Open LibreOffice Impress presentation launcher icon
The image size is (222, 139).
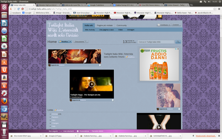tap(4, 54)
